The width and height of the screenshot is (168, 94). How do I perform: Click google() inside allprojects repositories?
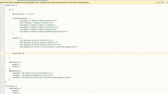tap(16, 91)
